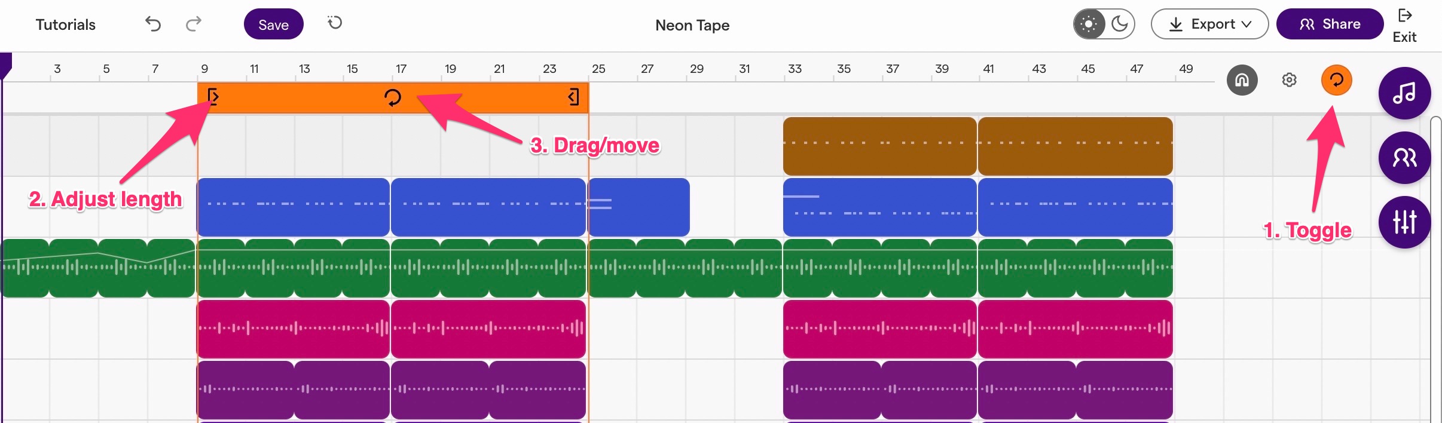Toggle the orange loop button
Viewport: 1442px width, 423px height.
coord(1336,80)
